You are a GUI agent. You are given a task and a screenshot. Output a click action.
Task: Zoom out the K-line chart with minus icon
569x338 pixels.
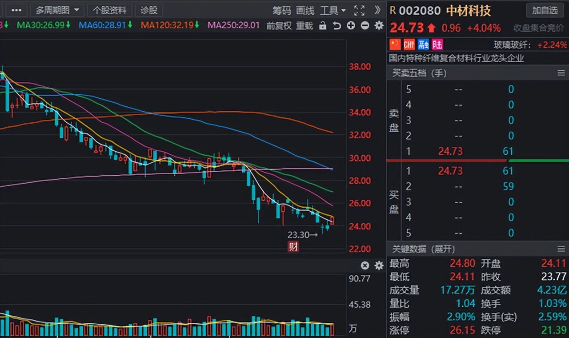[x=365, y=26]
